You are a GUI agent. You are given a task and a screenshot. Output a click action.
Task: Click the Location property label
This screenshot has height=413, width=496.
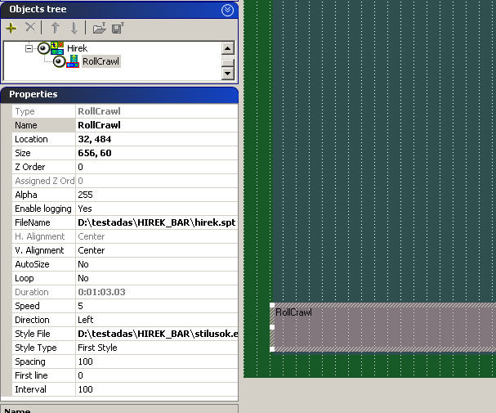pyautogui.click(x=43, y=139)
